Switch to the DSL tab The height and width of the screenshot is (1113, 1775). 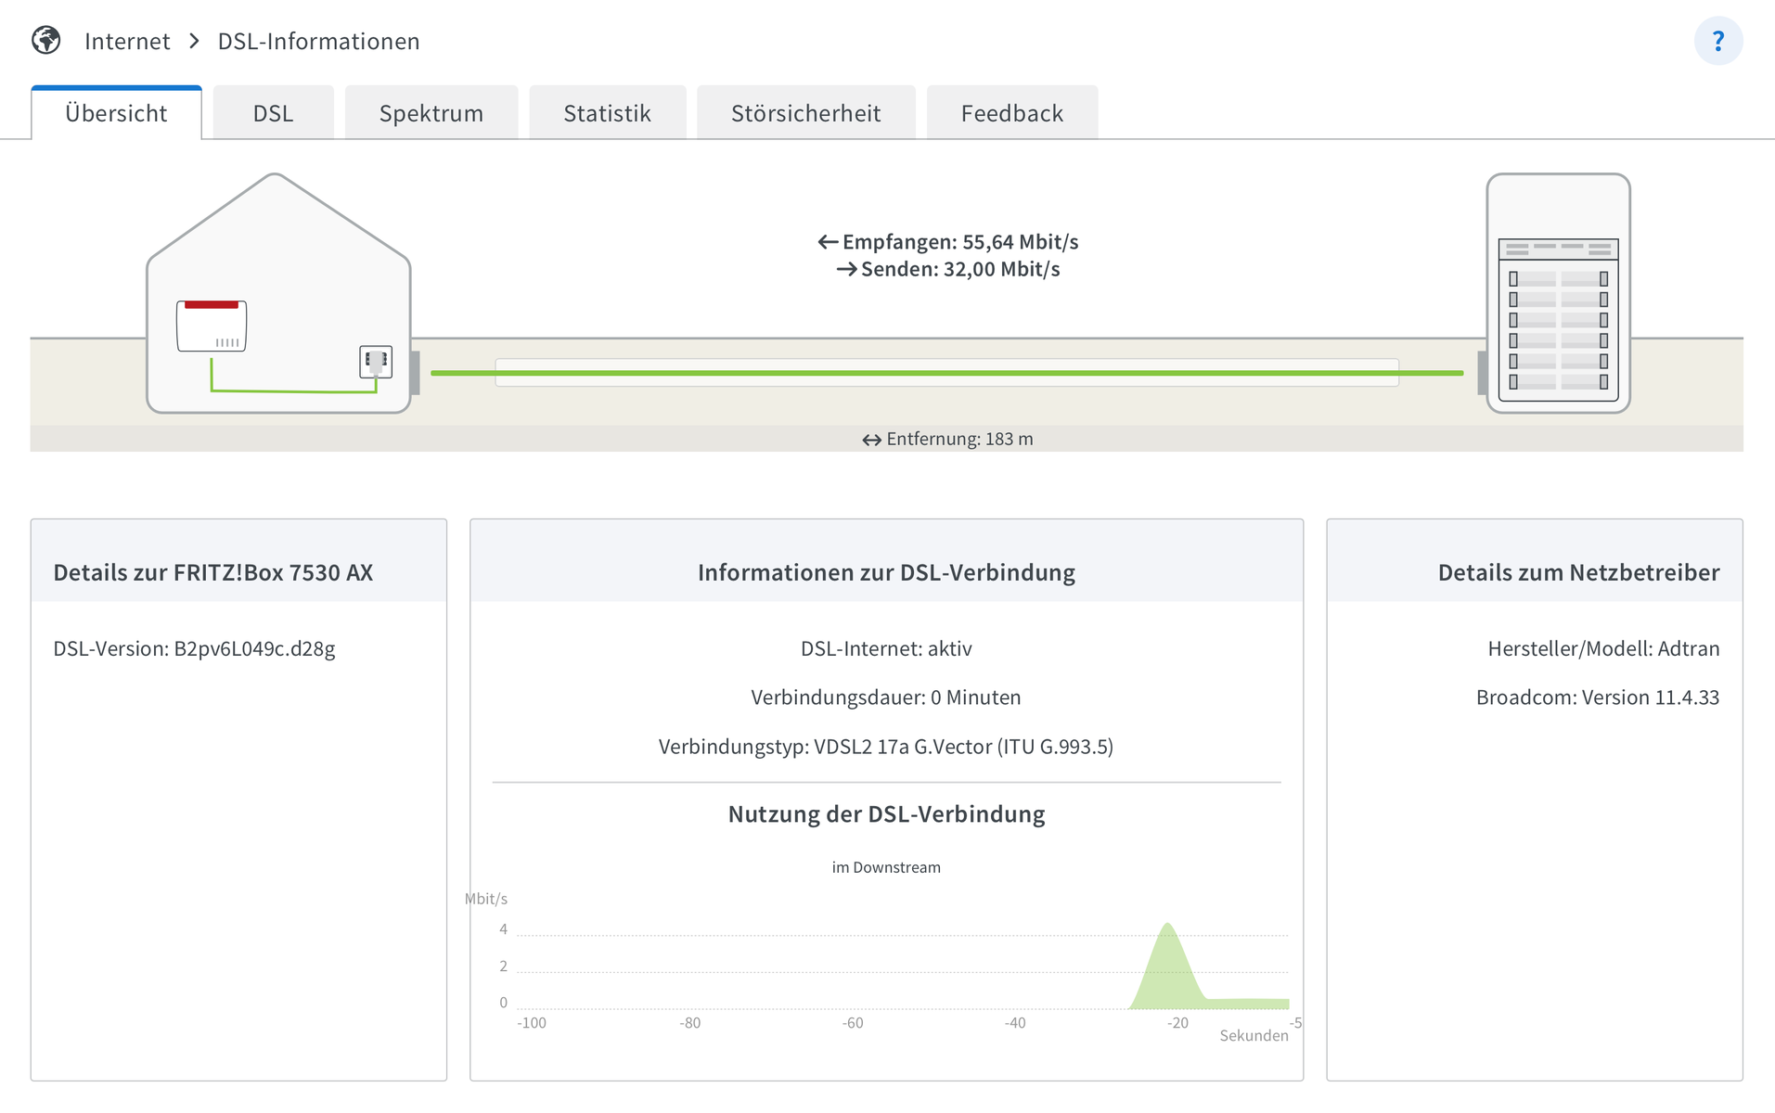273,113
